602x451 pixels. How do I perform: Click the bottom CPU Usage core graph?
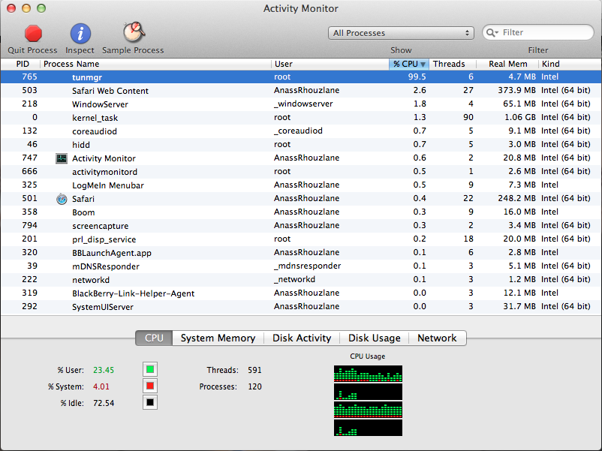368,428
